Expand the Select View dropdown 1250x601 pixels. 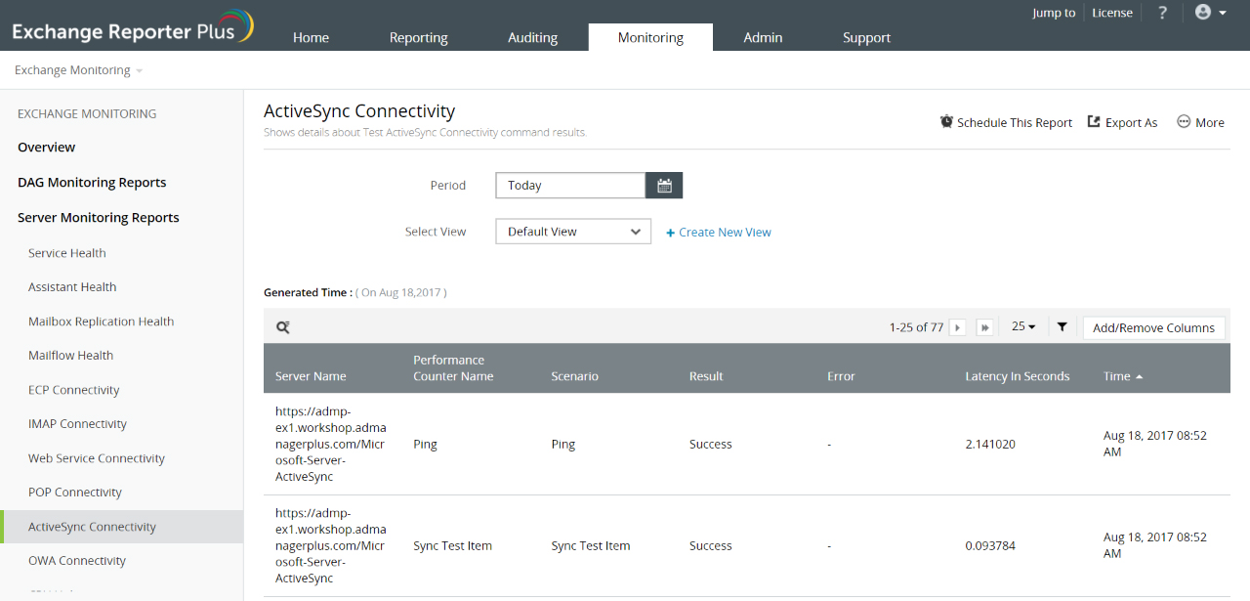(x=573, y=232)
